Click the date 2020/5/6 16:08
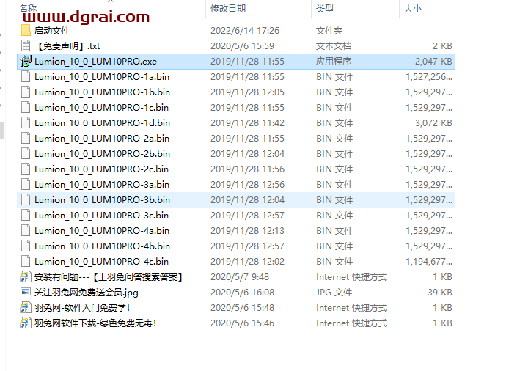528x371 pixels. click(243, 293)
